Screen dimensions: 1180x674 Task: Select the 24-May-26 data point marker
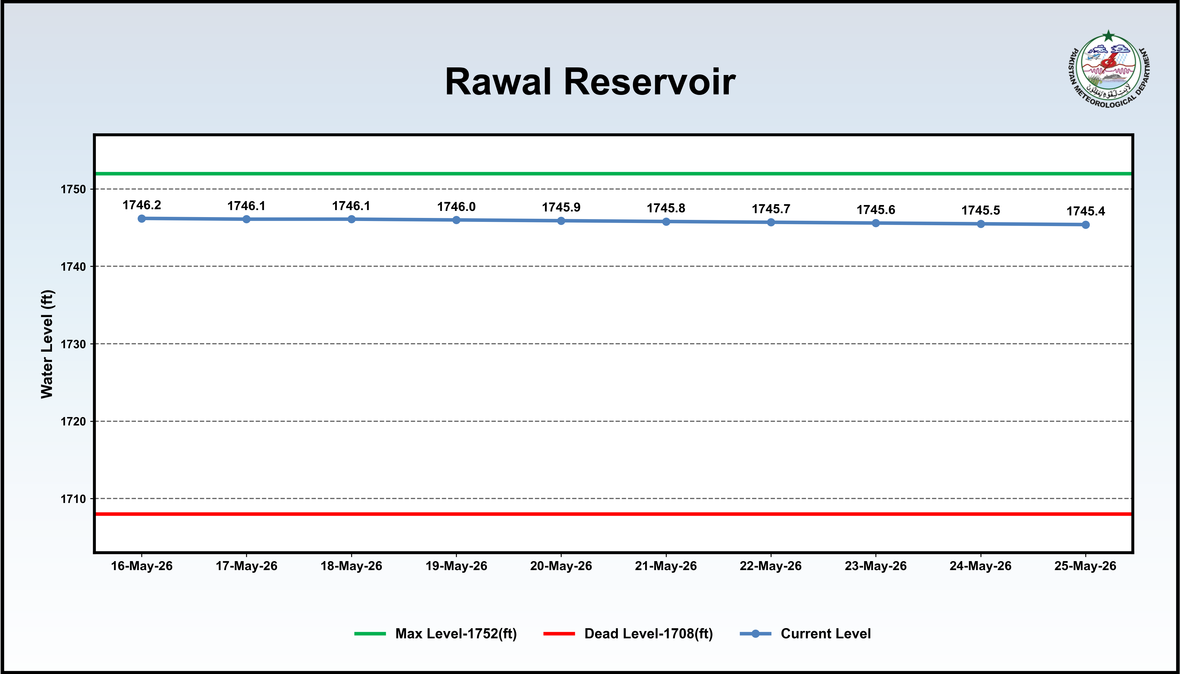981,224
